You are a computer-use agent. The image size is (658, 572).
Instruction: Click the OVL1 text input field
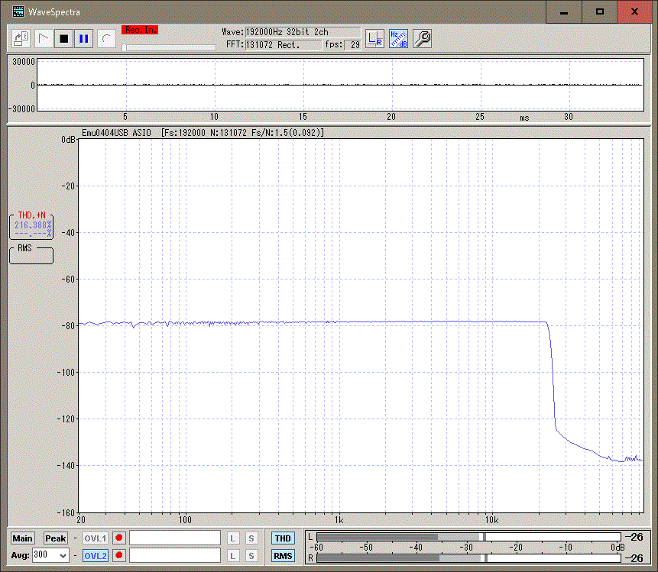point(175,538)
